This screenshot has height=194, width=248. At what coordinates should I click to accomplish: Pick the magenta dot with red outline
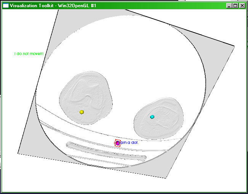click(x=118, y=143)
